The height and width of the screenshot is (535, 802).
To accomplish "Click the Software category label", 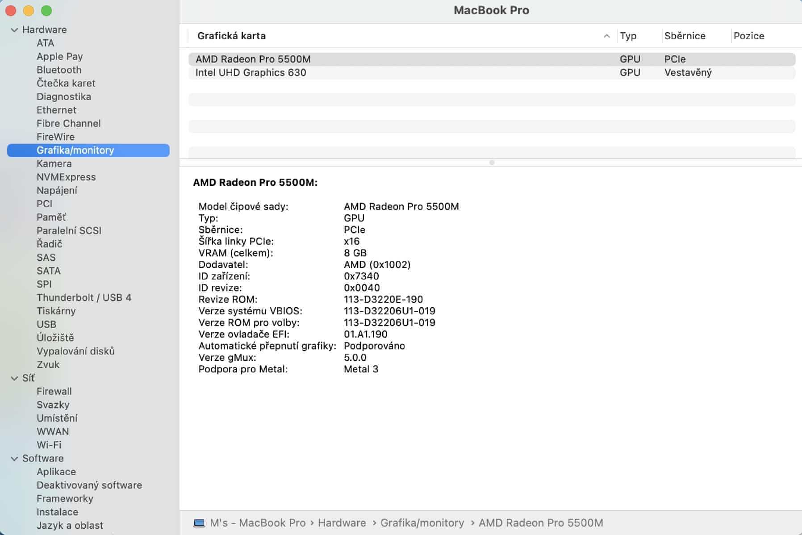I will (43, 459).
